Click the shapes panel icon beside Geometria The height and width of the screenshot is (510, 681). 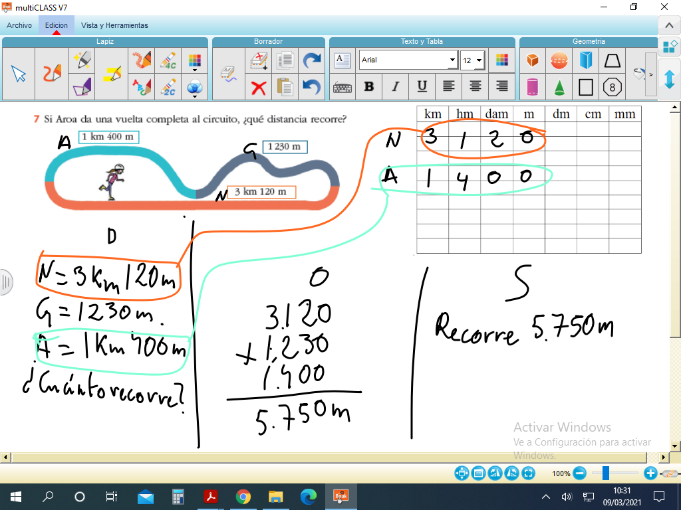(669, 46)
